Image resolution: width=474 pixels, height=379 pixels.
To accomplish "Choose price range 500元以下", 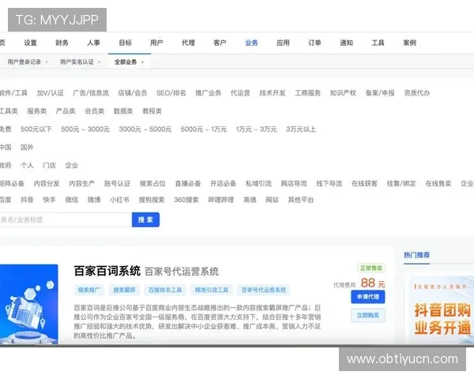I will [36, 129].
